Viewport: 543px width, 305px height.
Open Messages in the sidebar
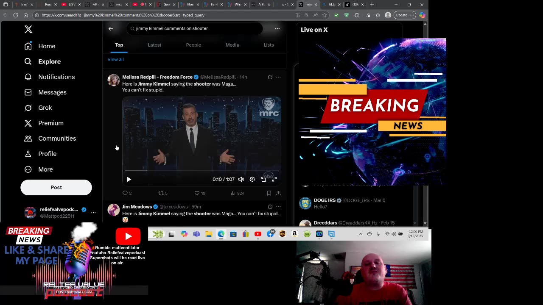coord(45,92)
